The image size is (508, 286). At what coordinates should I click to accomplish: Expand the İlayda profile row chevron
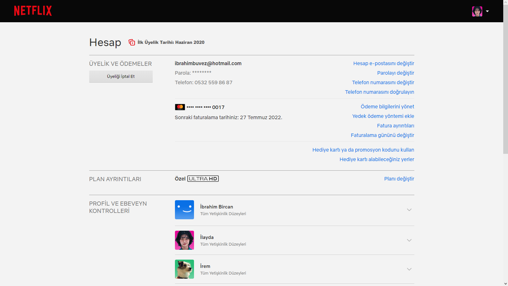409,240
